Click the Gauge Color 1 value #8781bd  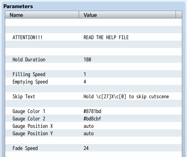[92, 111]
